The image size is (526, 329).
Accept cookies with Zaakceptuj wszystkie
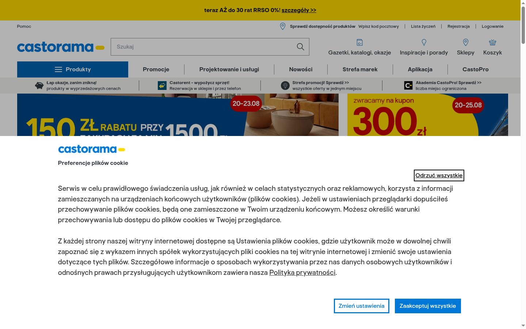coord(428,306)
